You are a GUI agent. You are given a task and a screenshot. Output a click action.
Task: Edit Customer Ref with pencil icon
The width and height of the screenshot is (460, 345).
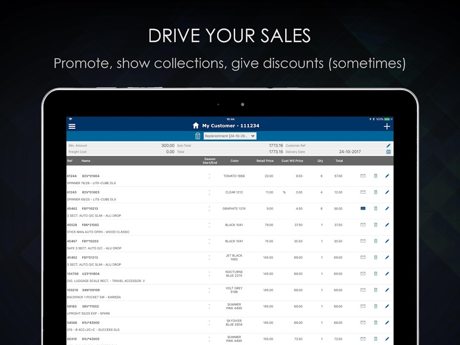[389, 145]
